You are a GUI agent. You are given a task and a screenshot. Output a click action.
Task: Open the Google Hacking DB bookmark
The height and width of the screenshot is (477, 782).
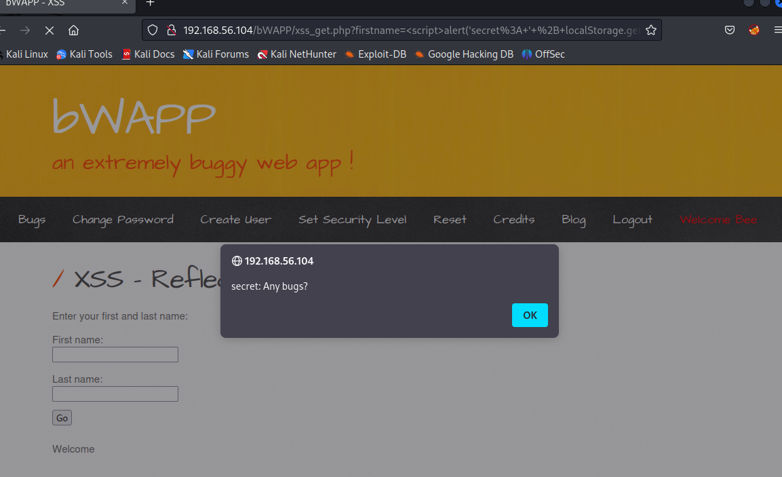[x=464, y=54]
